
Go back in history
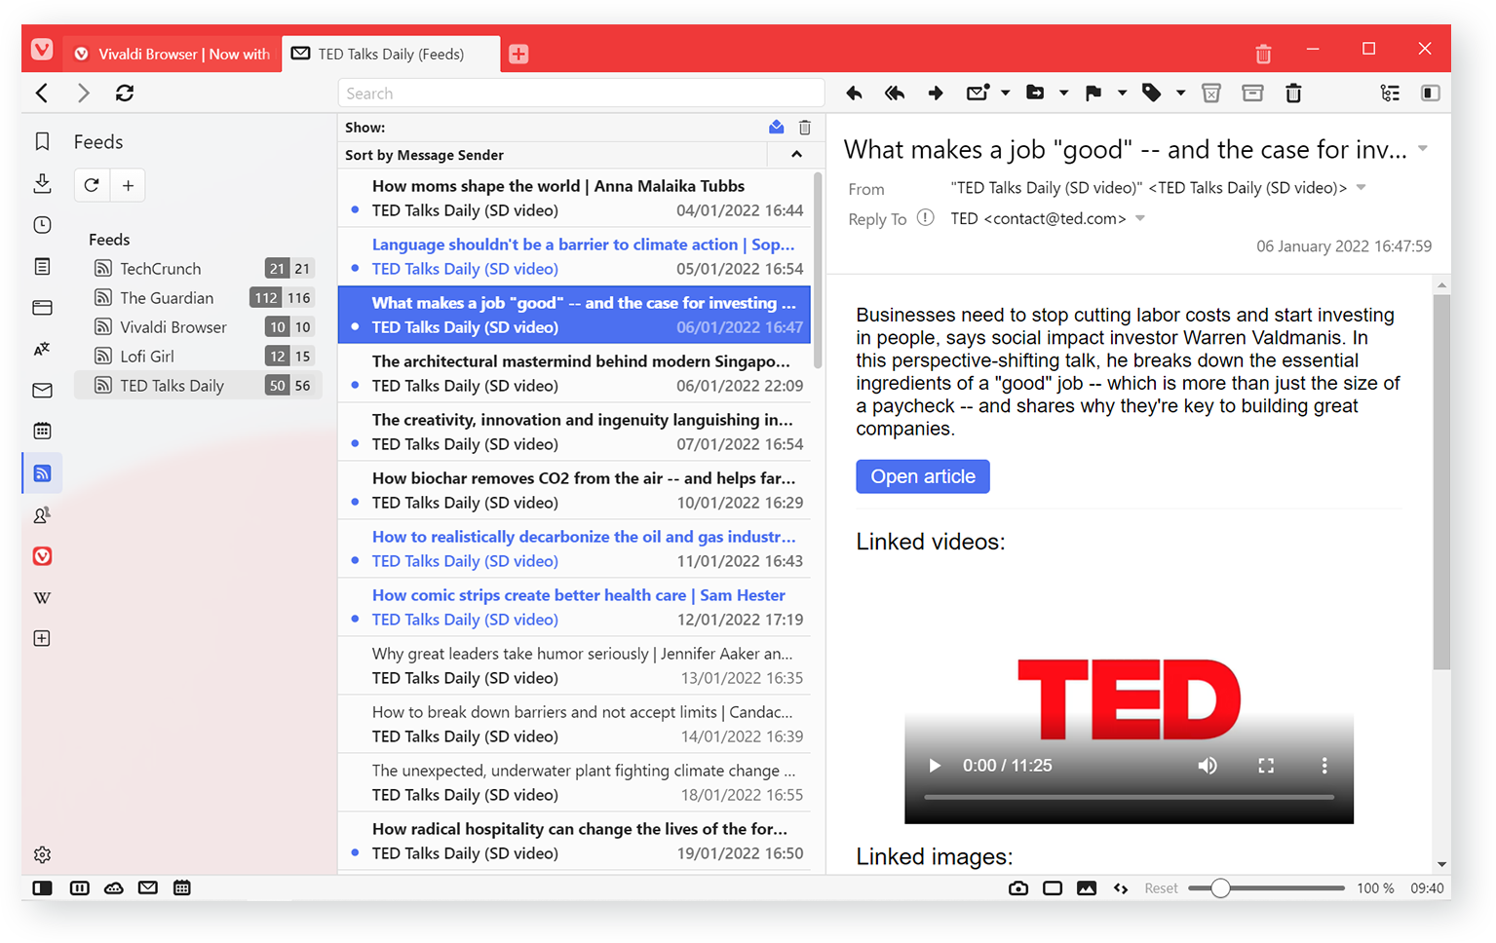pyautogui.click(x=42, y=94)
